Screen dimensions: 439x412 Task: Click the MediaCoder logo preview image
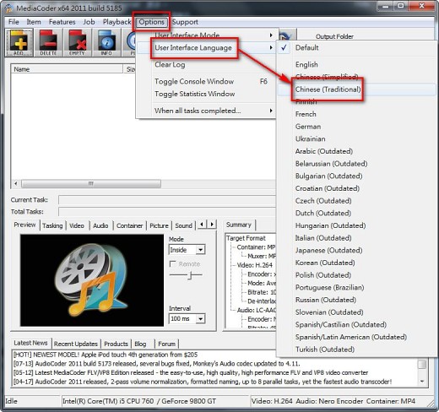click(92, 280)
